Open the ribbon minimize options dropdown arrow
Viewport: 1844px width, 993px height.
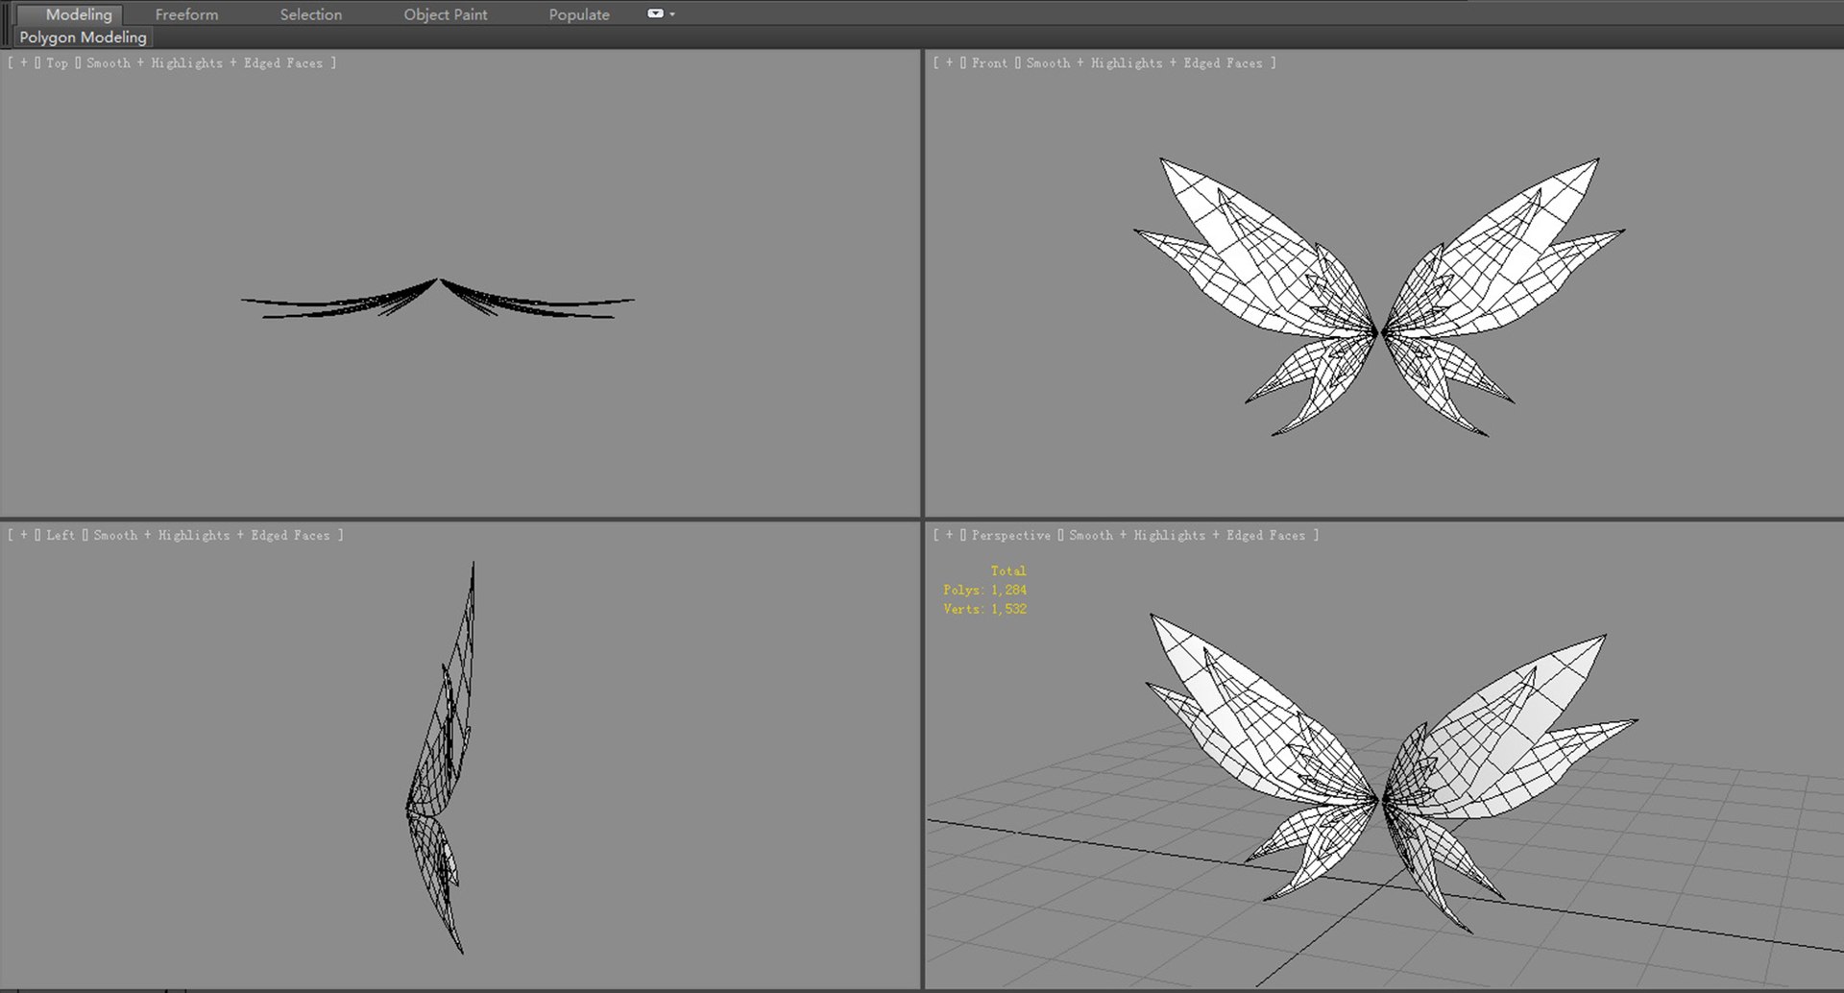(x=672, y=14)
